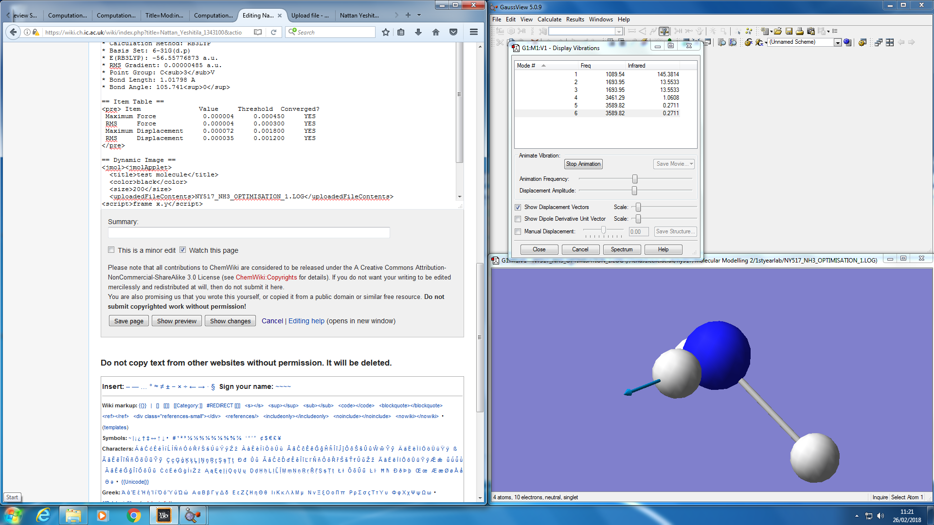Open the Calculate menu

coord(549,19)
